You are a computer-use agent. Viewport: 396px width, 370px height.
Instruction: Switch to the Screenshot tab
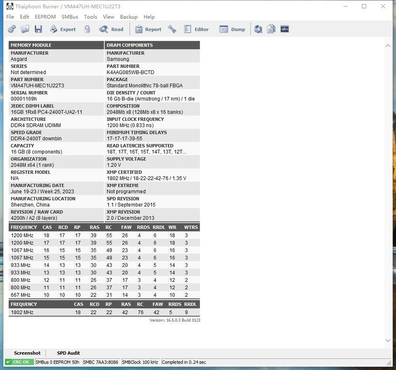tap(27, 353)
